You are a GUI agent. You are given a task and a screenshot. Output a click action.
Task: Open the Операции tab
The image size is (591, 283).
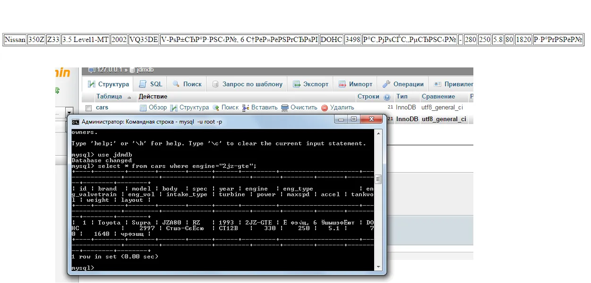403,84
